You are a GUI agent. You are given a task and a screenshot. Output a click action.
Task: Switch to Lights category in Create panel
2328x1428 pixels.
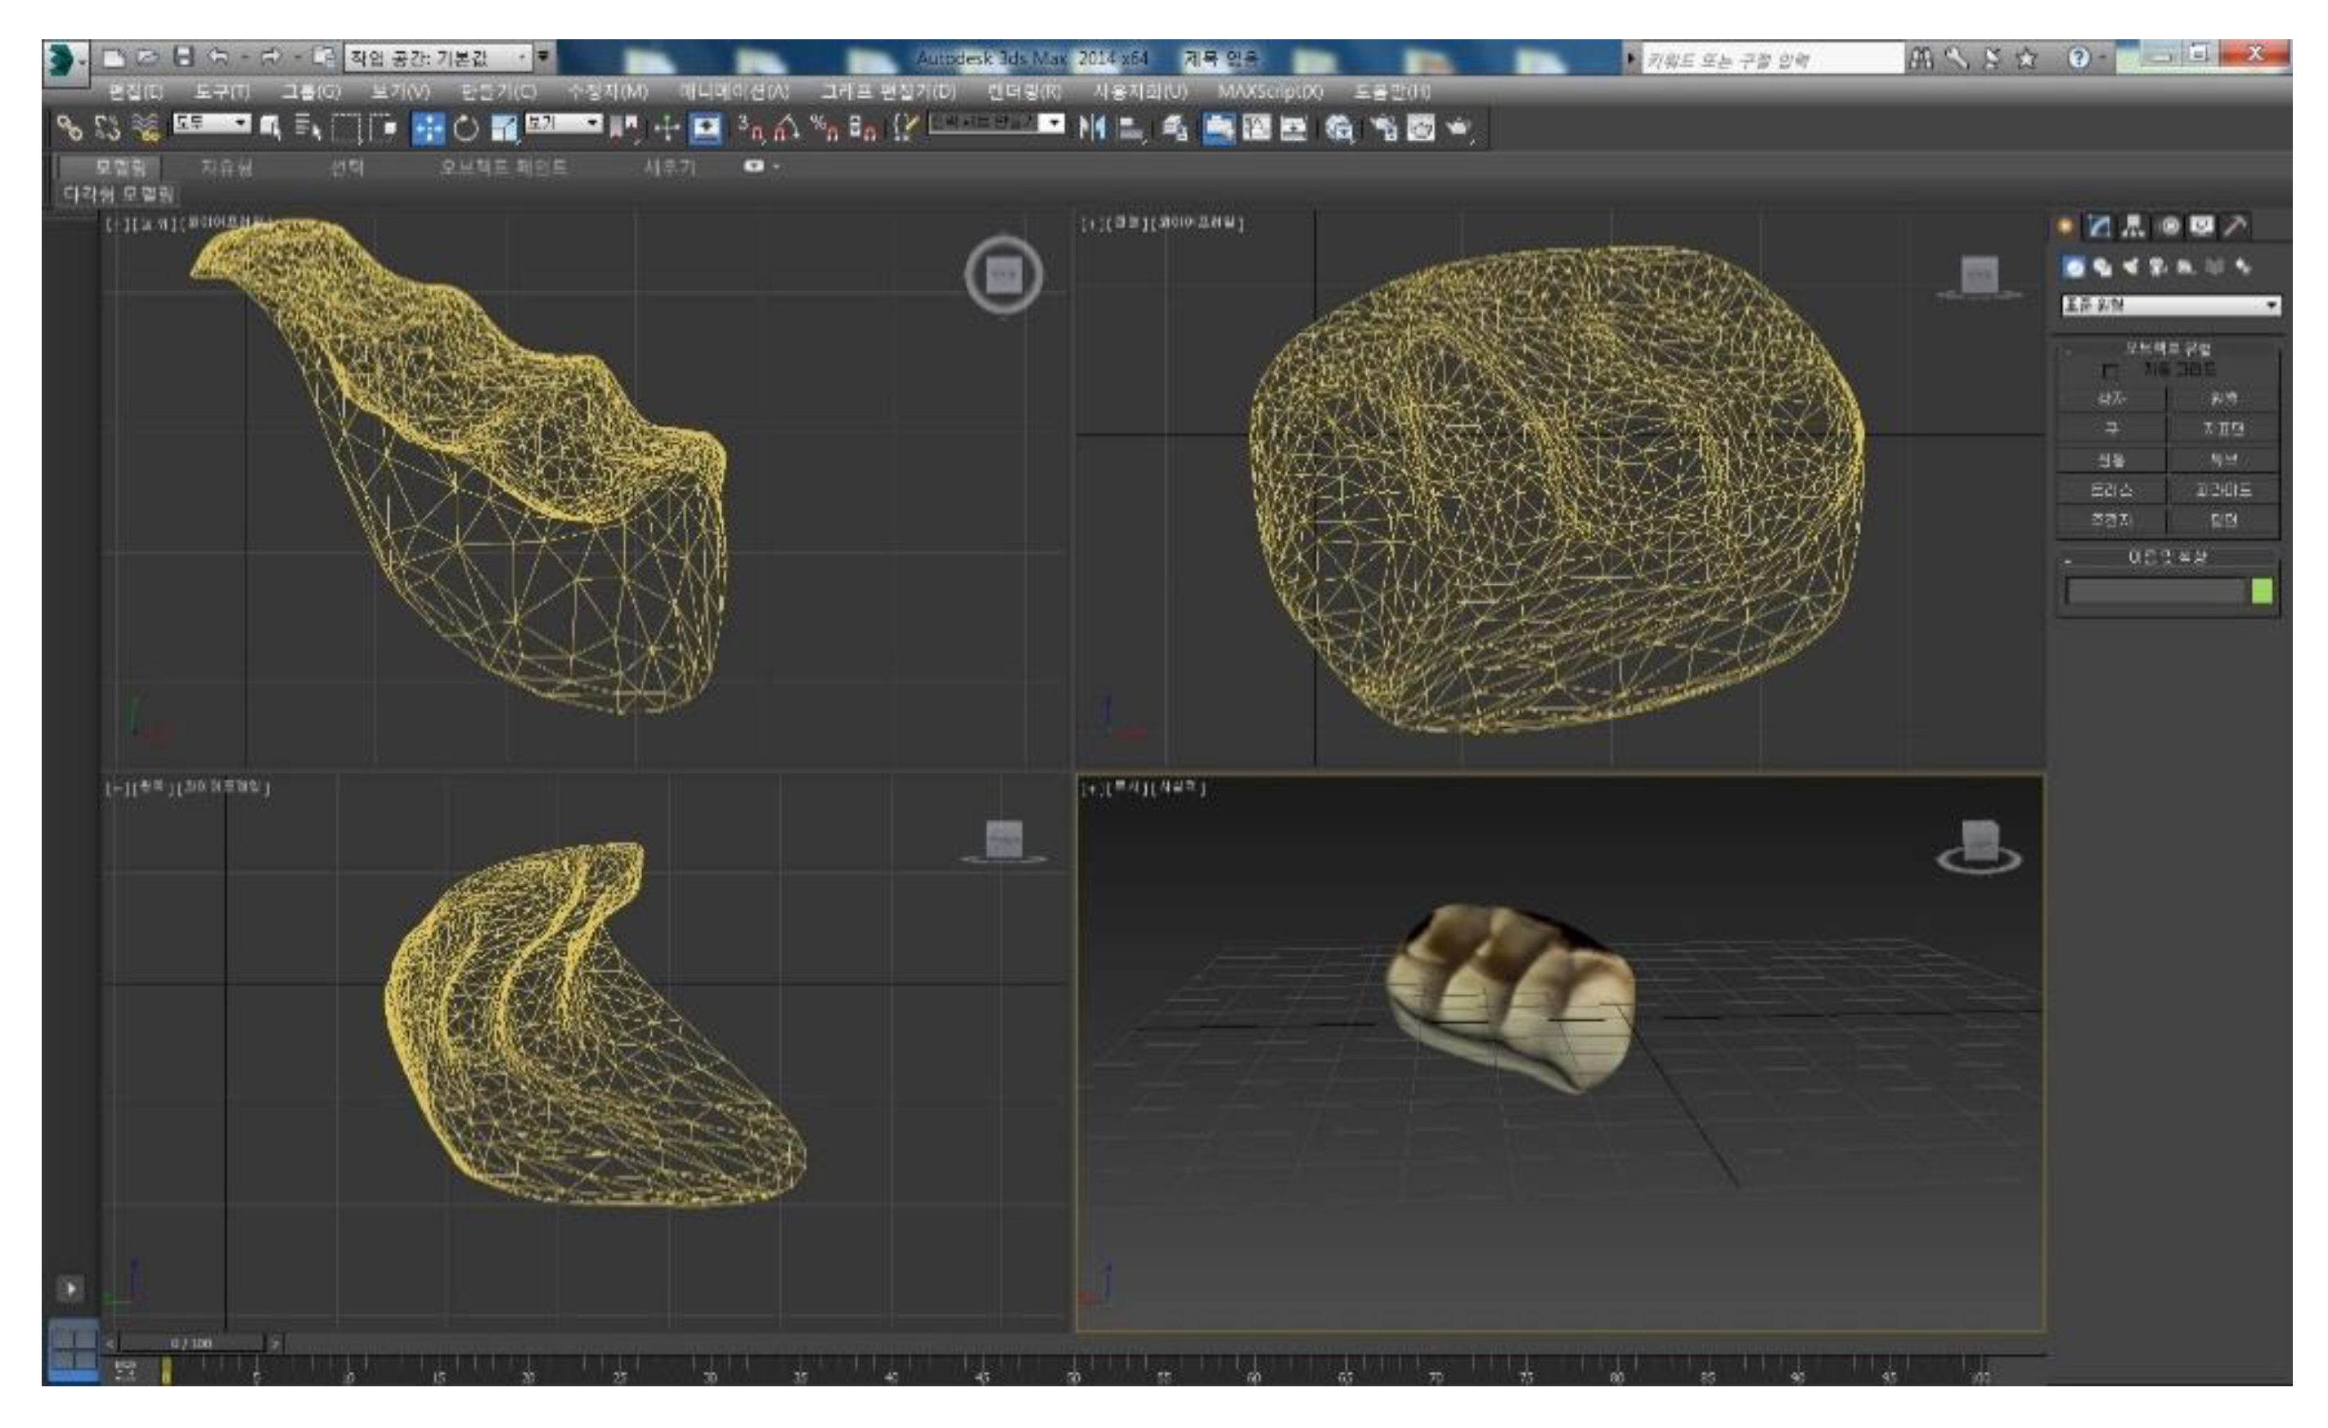point(2129,267)
